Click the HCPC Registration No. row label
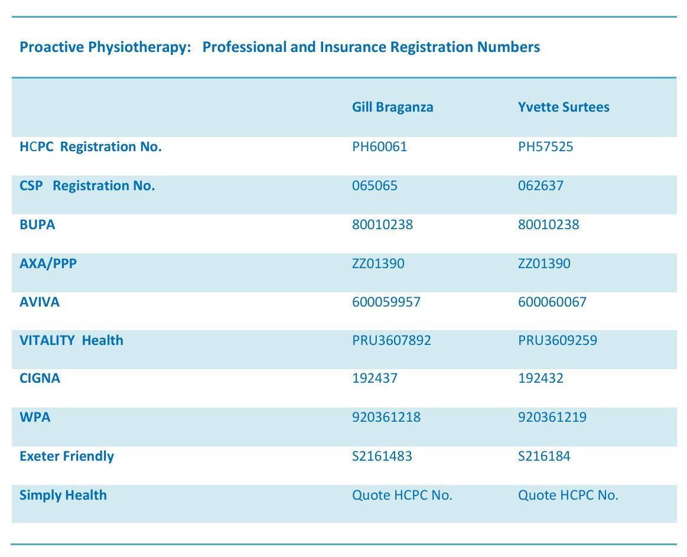 click(91, 146)
